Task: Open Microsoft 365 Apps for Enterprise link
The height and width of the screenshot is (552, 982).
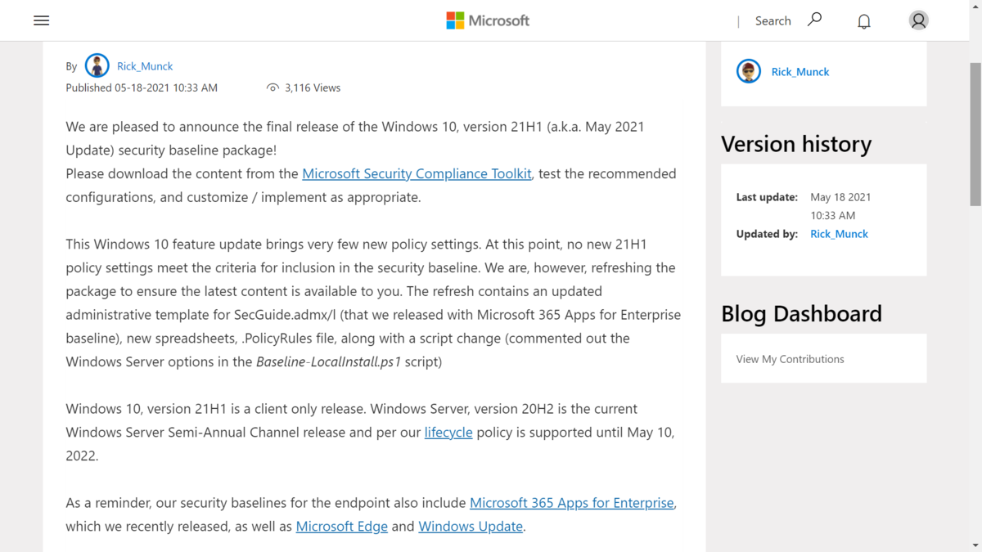Action: pos(572,503)
